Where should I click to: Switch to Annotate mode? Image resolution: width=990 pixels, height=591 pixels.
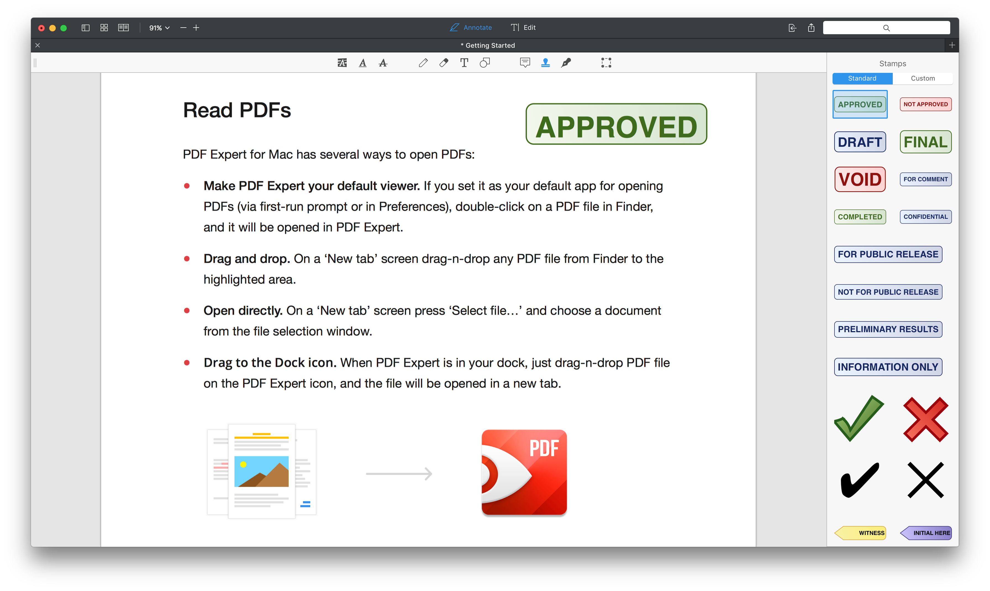471,28
